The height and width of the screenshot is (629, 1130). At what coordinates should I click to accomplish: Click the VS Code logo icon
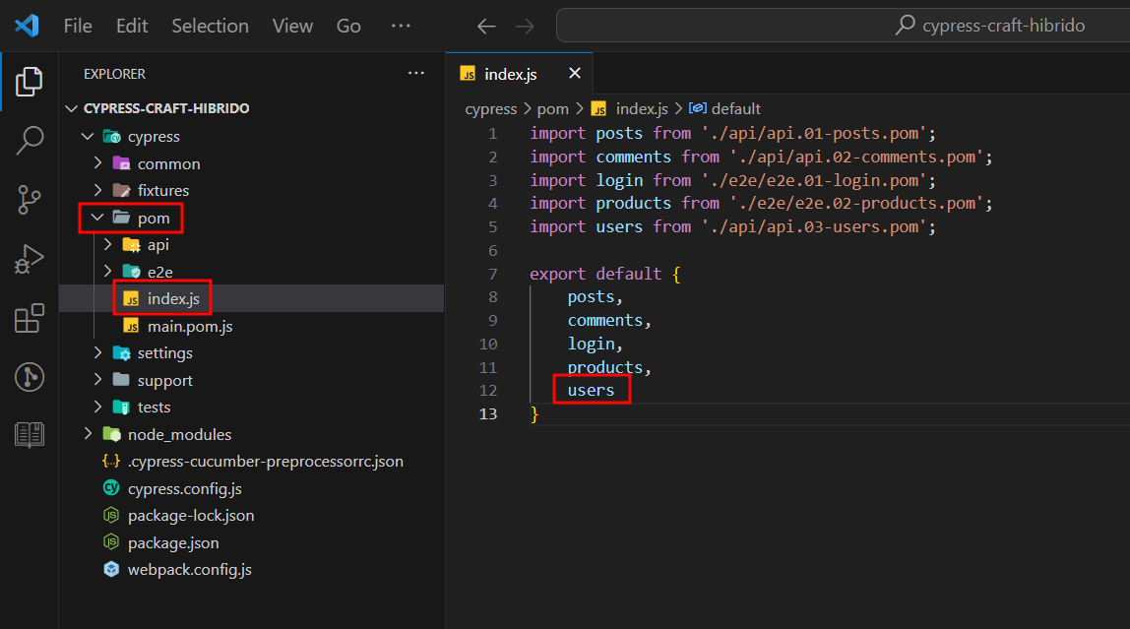tap(27, 26)
